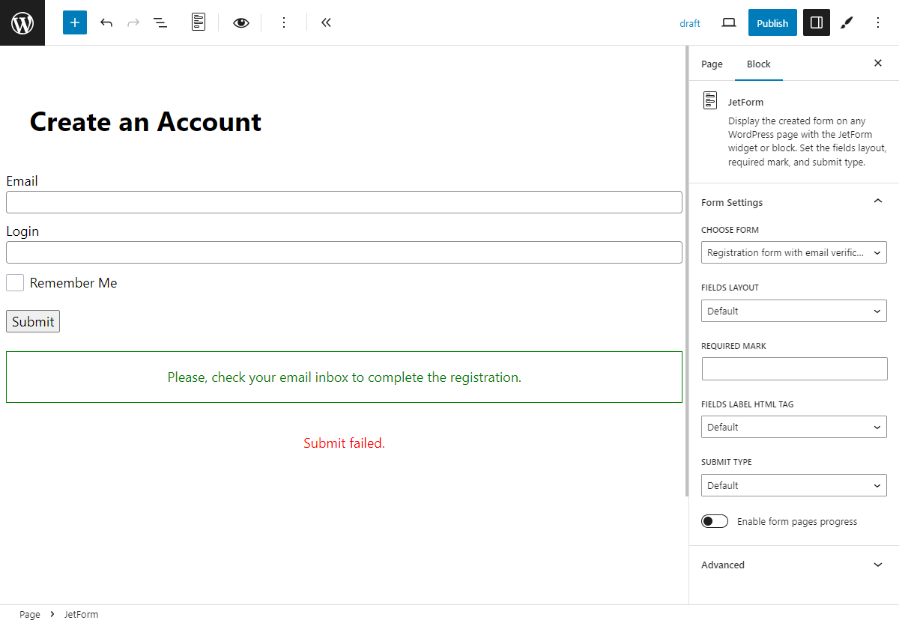Screen dimensions: 899x623
Task: Select the Block tab
Action: [x=758, y=64]
